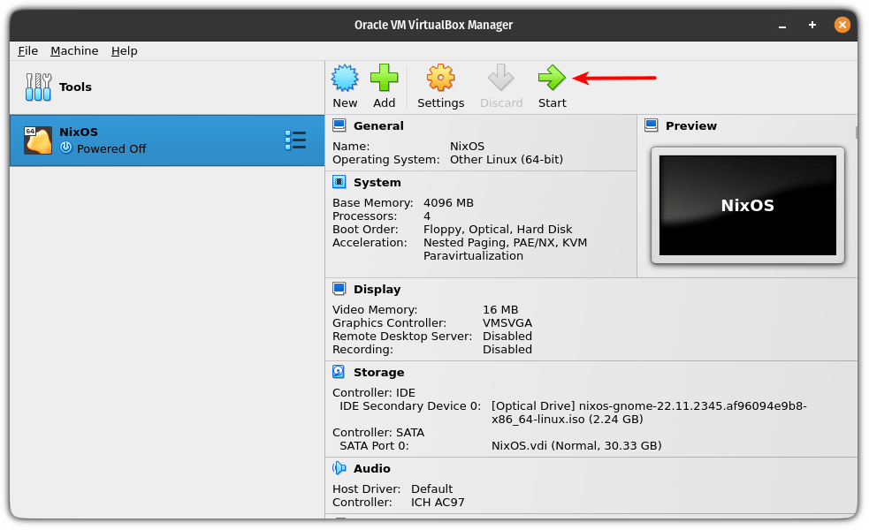
Task: Start the VM with the green arrow
Action: 552,79
